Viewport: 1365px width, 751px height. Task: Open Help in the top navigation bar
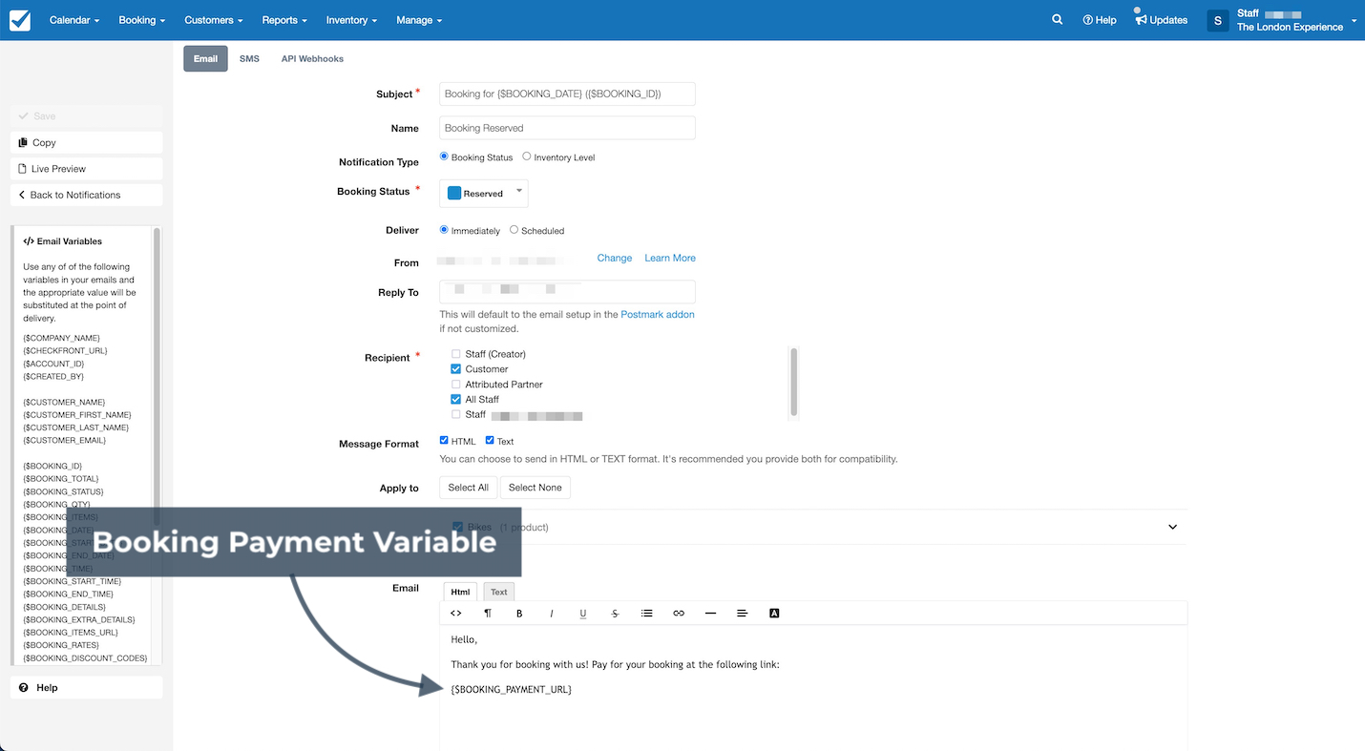tap(1100, 20)
